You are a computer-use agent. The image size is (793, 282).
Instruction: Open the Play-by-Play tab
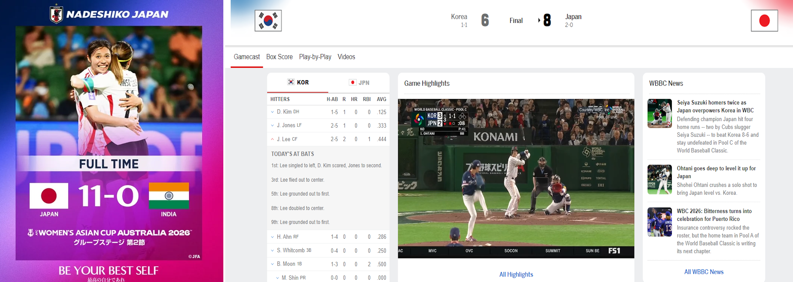pyautogui.click(x=315, y=57)
